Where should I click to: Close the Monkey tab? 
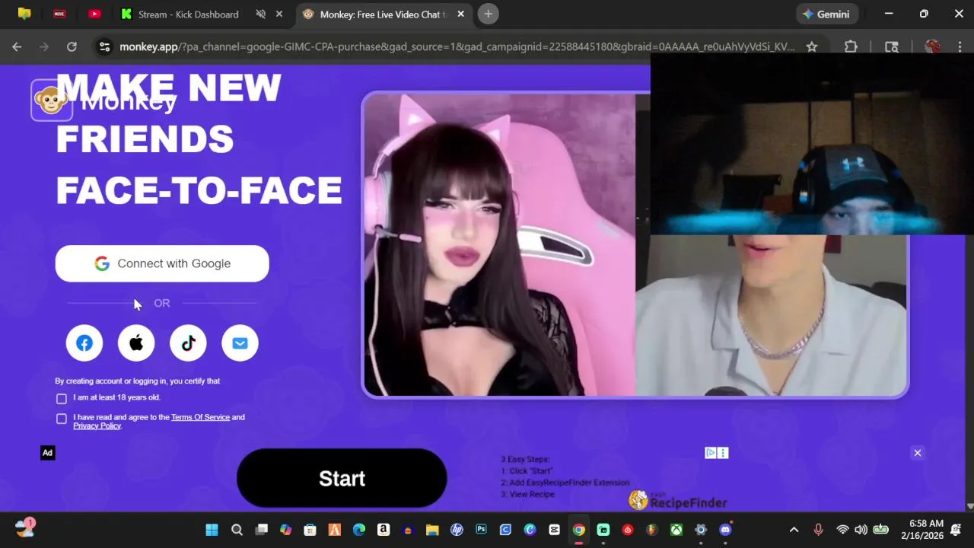pos(460,14)
